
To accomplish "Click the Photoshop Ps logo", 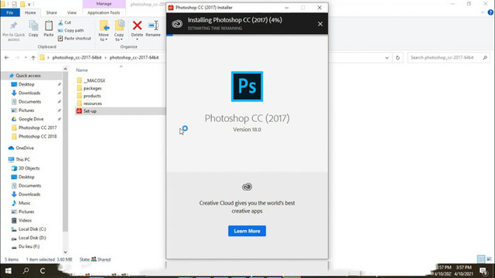I will (x=247, y=86).
